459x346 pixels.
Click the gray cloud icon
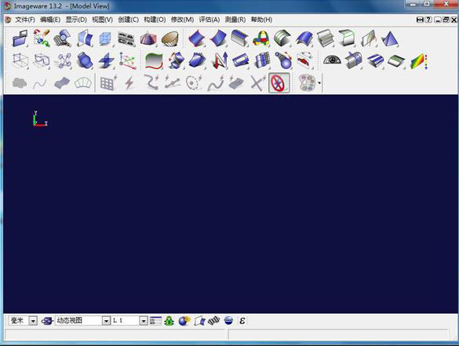coord(20,83)
